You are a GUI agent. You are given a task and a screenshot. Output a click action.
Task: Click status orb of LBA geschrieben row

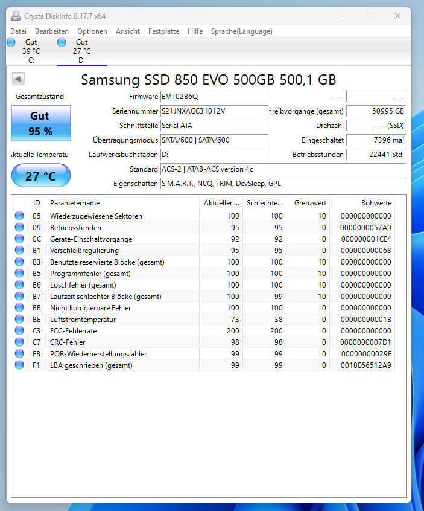(x=19, y=365)
